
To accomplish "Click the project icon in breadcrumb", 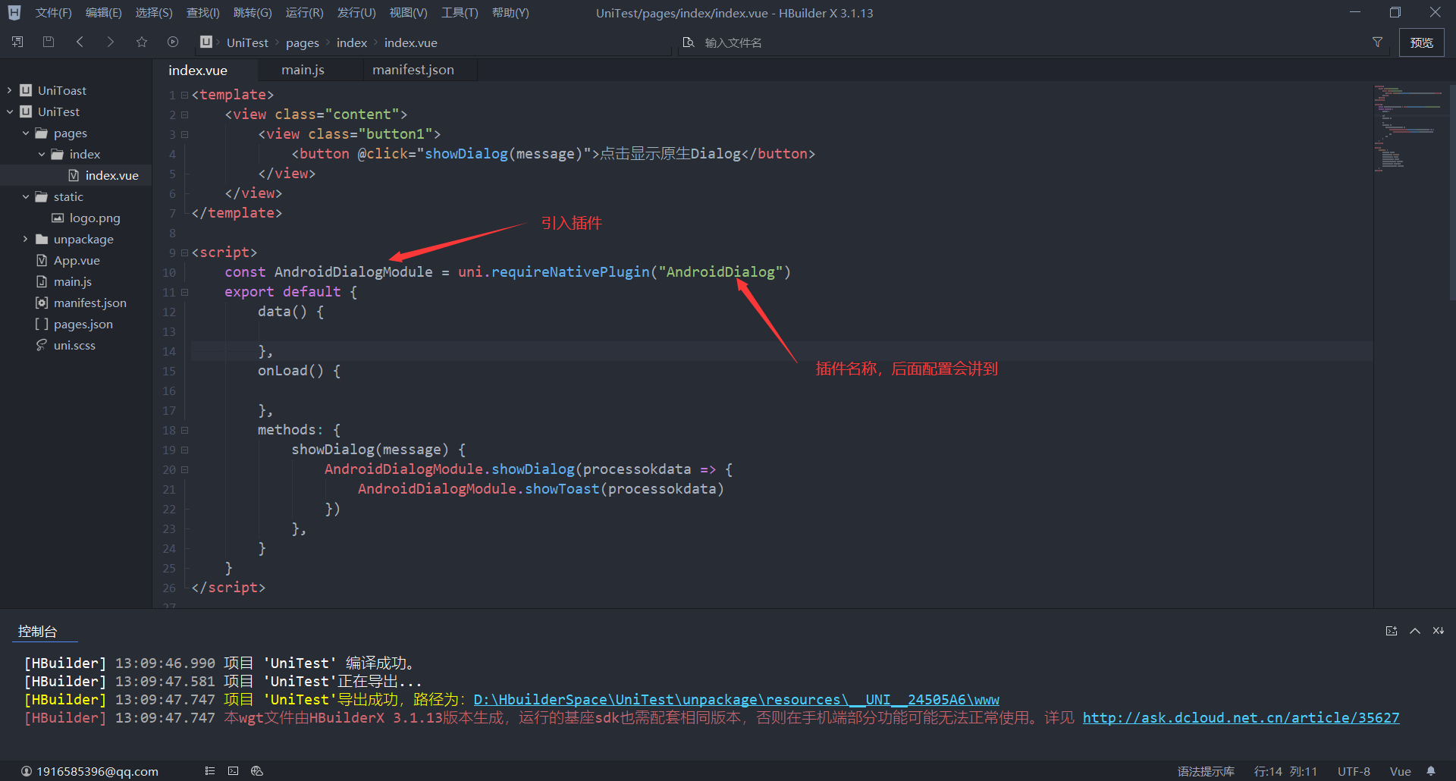I will (x=206, y=42).
